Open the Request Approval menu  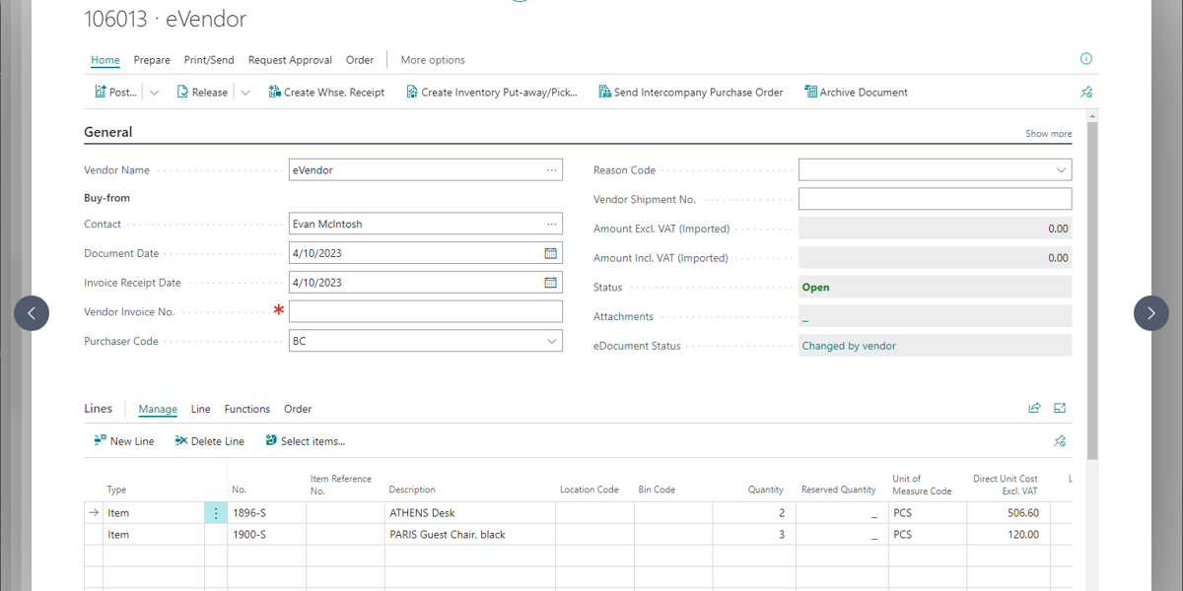tap(290, 60)
